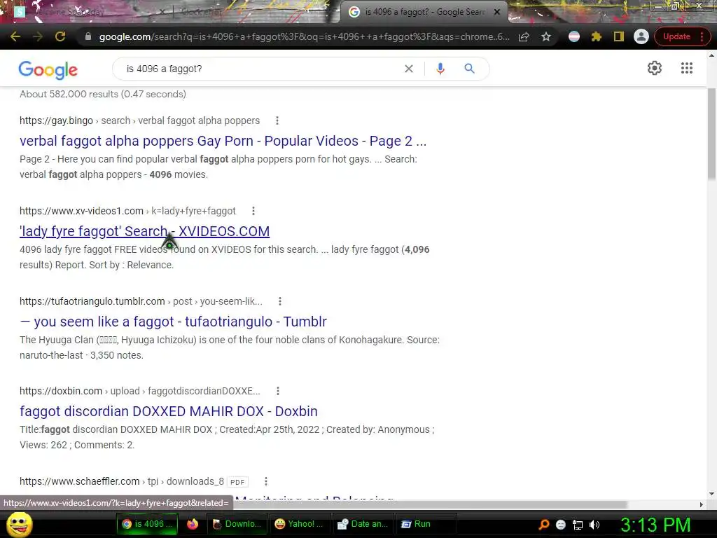Focus the Google search input field
717x538 pixels.
(x=260, y=69)
